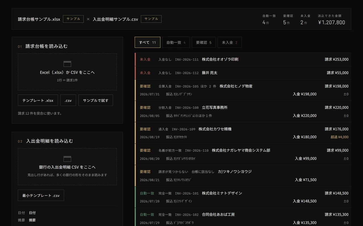Click 台帳に該当なし label
The image size is (363, 226).
pos(203,172)
